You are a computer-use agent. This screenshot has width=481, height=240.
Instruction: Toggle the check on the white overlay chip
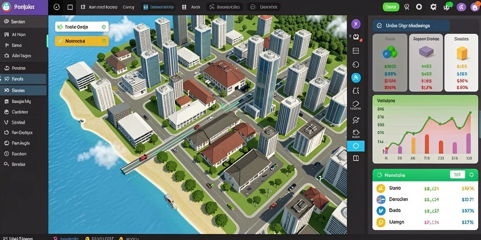coord(60,27)
